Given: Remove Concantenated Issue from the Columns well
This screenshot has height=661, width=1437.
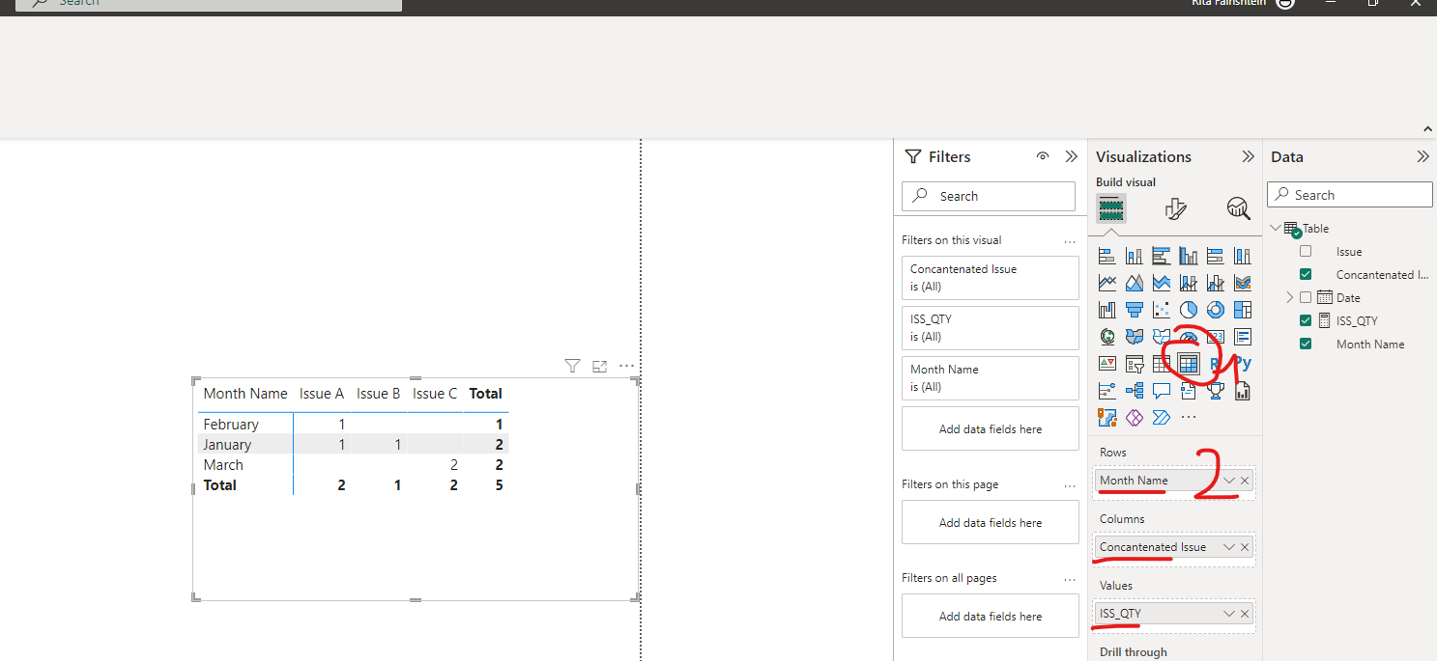Looking at the screenshot, I should coord(1245,547).
